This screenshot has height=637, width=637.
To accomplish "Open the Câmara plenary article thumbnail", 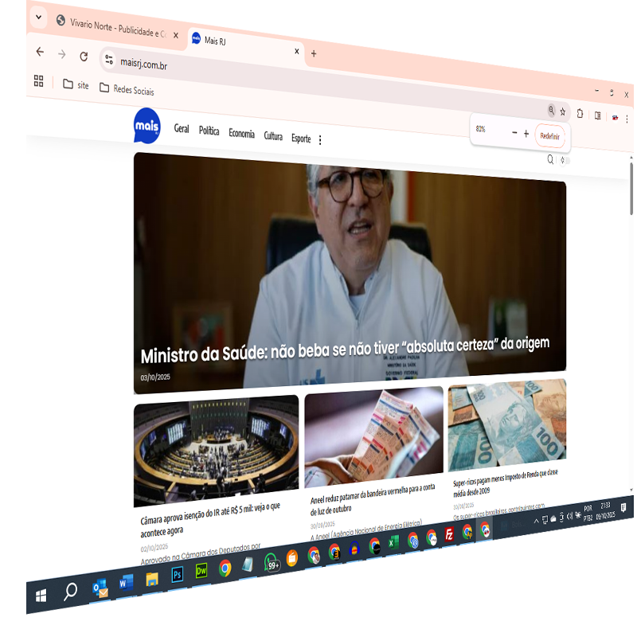I will coord(216,450).
